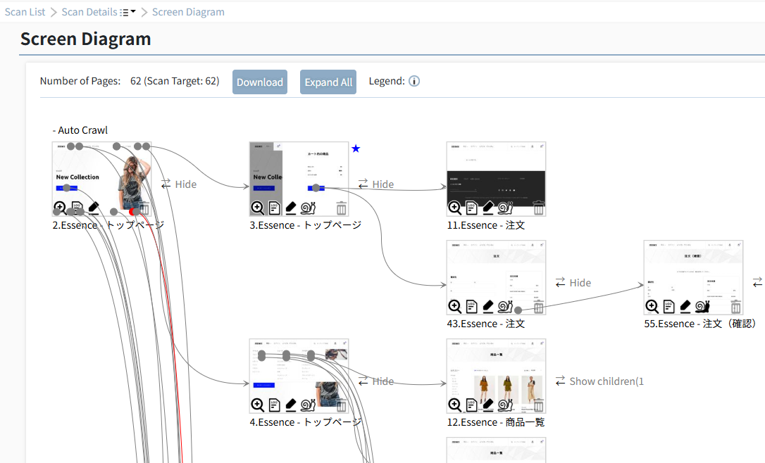Click pencil edit icon on page 43
The width and height of the screenshot is (765, 463).
click(x=488, y=307)
